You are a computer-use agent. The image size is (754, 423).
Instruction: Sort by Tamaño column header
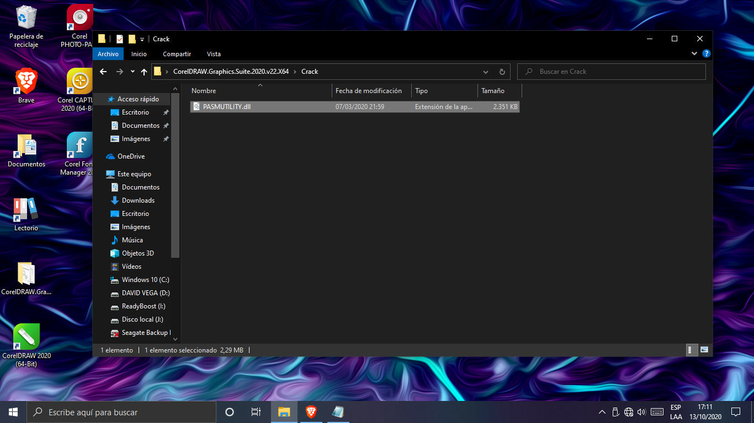click(500, 91)
